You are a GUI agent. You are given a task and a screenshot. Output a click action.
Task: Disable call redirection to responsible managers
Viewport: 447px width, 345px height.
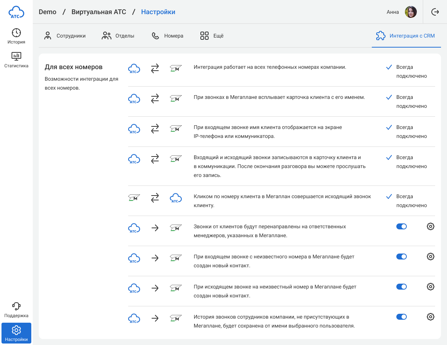(401, 226)
